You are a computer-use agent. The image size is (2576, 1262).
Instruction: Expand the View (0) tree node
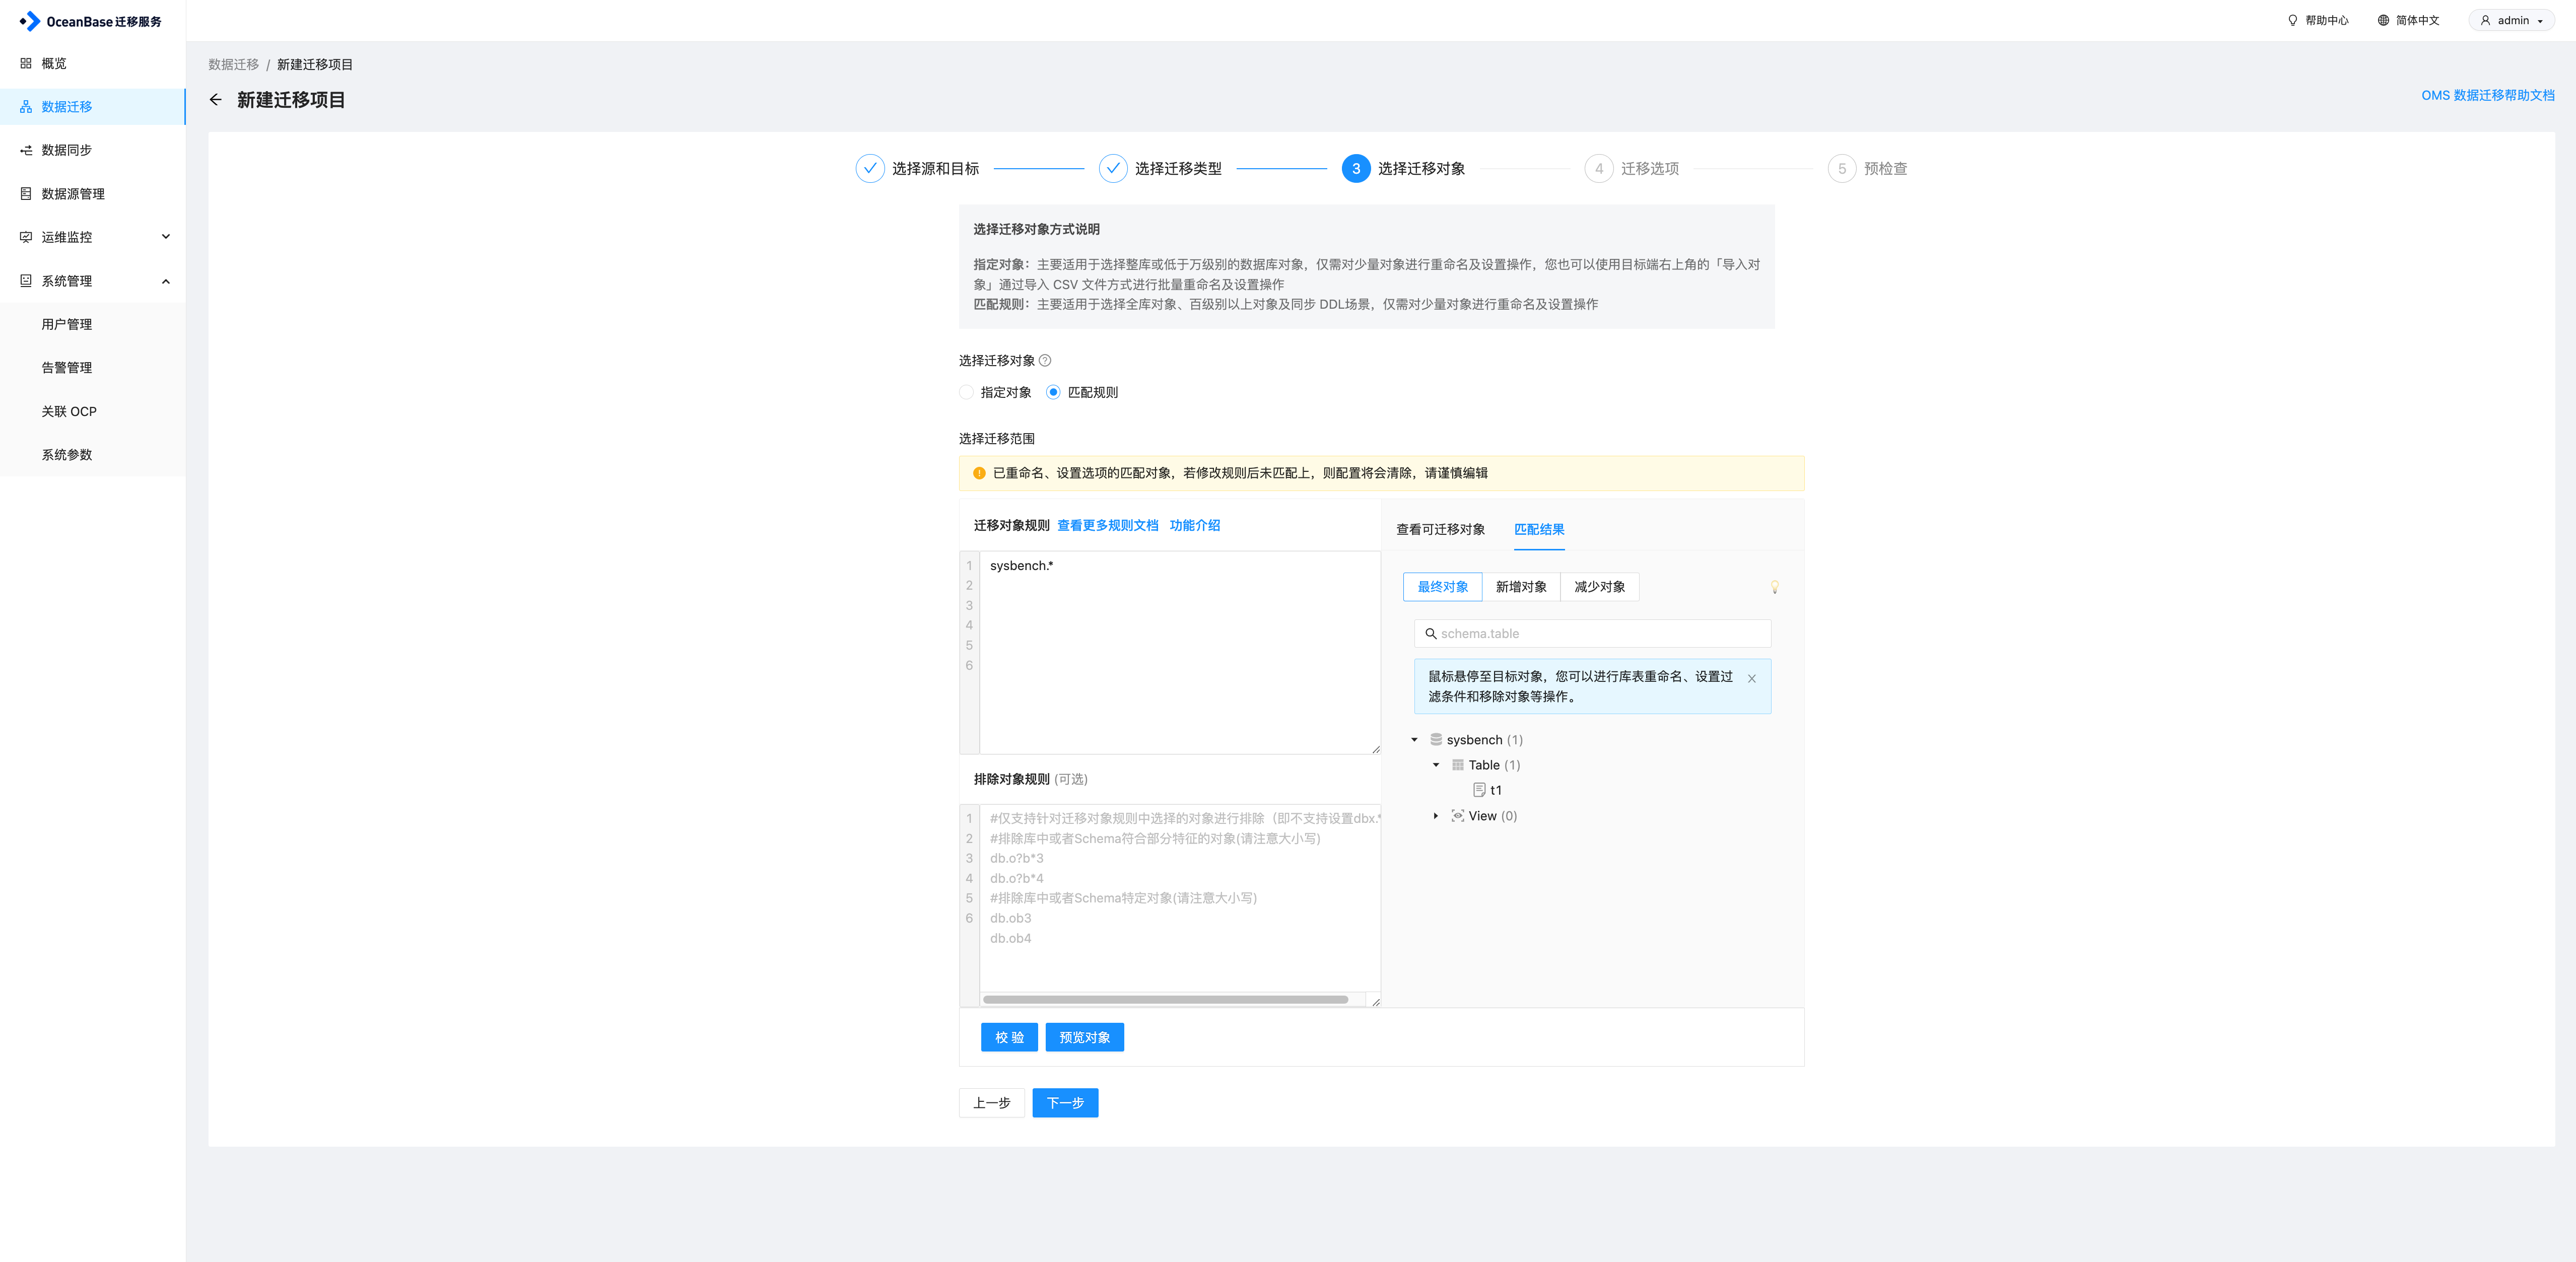pyautogui.click(x=1436, y=816)
